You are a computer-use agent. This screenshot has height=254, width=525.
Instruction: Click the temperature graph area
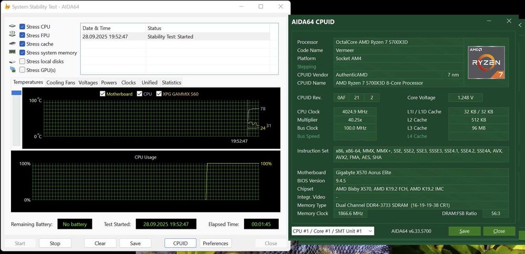click(151, 118)
